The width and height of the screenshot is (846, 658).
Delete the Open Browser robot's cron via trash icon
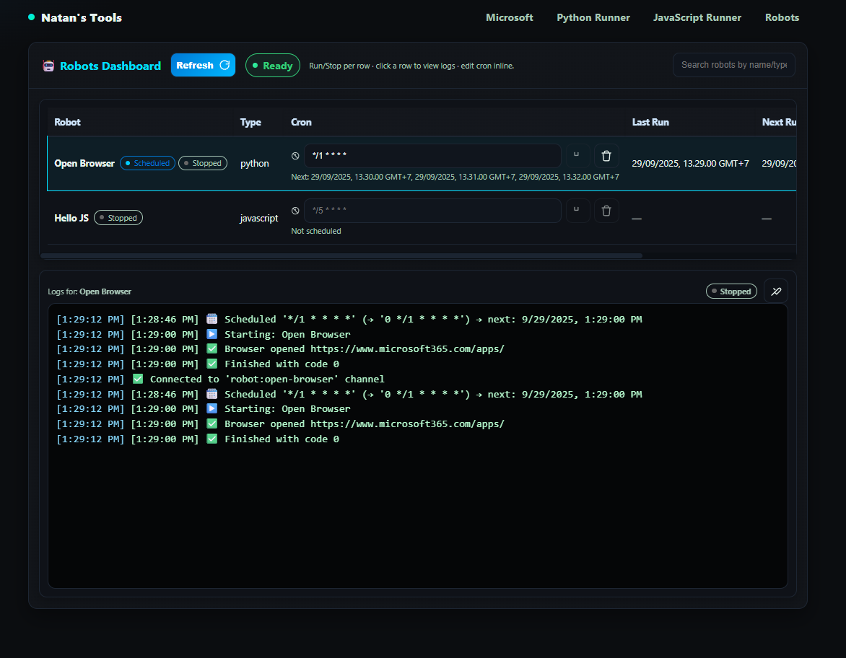tap(606, 156)
